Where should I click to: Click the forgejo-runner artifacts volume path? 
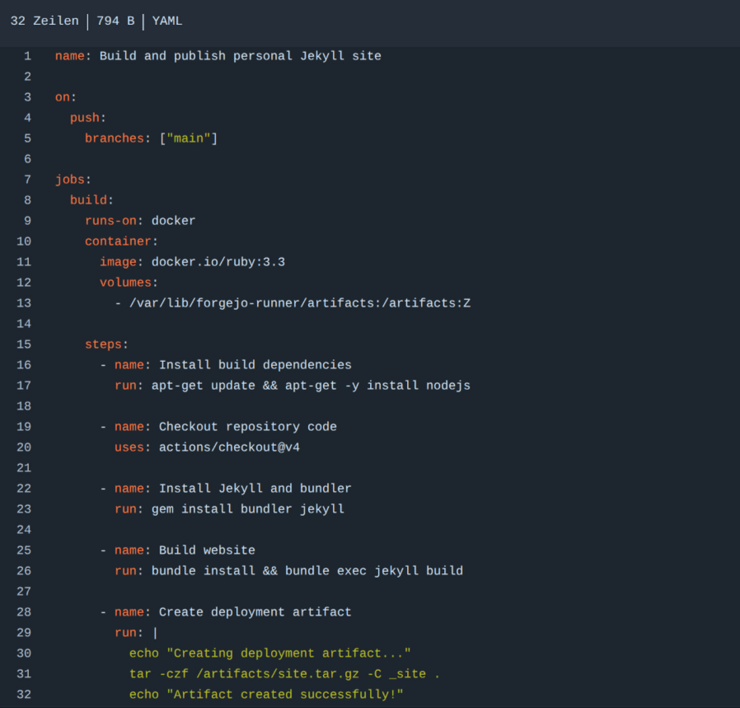300,303
